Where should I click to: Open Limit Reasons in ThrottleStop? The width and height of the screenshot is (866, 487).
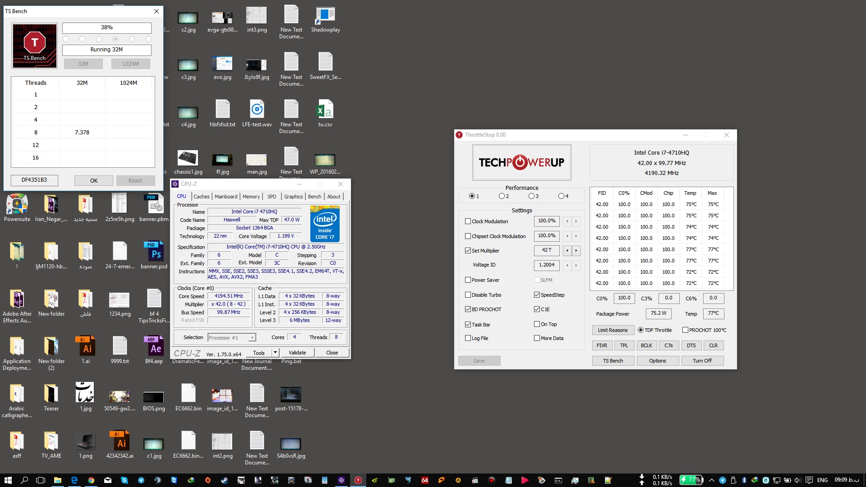(613, 331)
